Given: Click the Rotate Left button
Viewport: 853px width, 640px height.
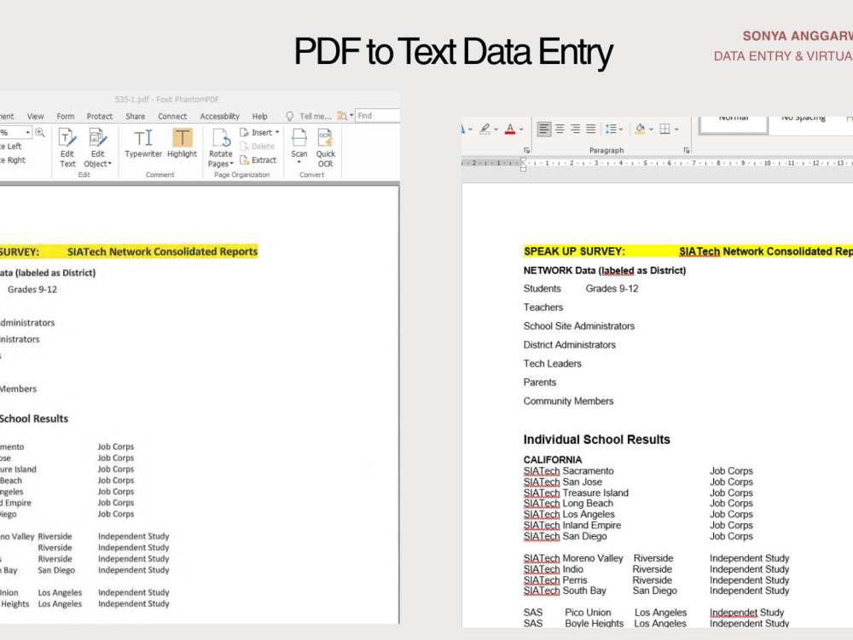Looking at the screenshot, I should point(11,146).
